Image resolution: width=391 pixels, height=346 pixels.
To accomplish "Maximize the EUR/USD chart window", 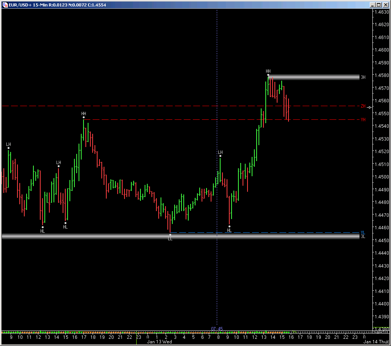I will 379,5.
